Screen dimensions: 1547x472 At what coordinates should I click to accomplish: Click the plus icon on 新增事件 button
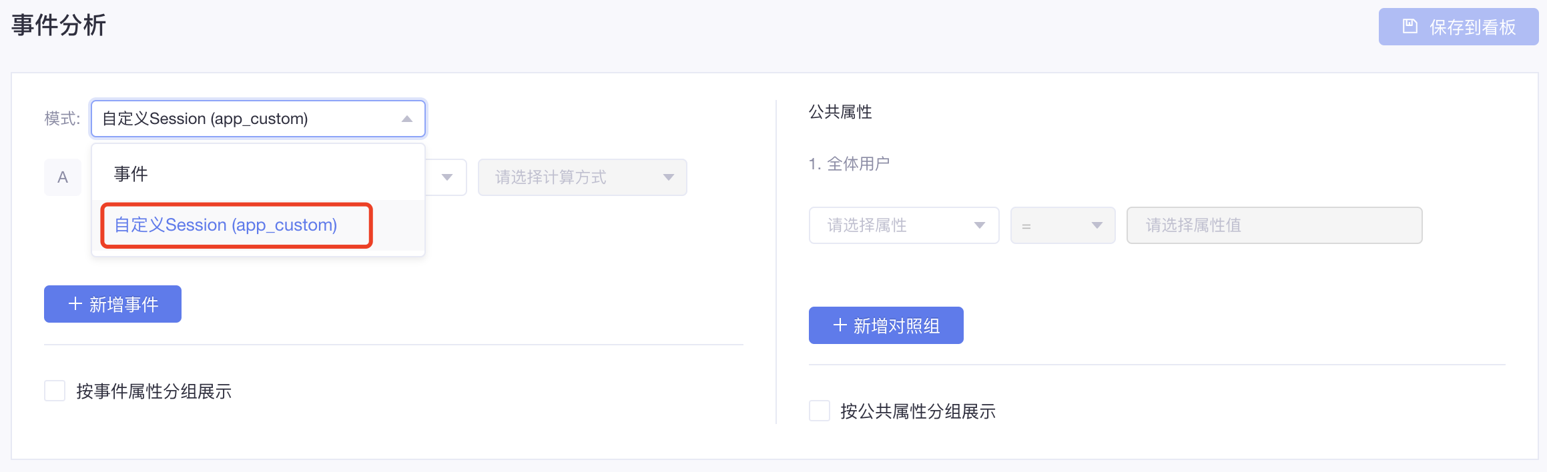coord(75,304)
